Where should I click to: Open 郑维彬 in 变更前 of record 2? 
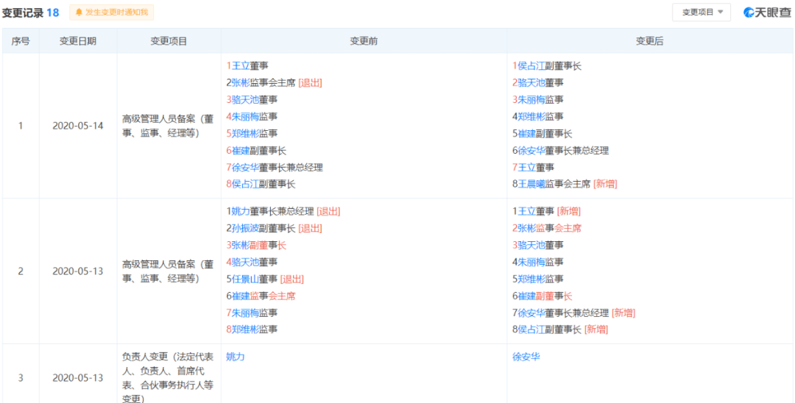coord(245,329)
